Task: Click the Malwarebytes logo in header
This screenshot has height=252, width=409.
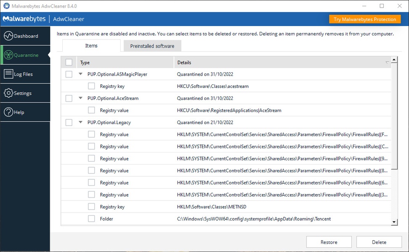Action: (x=24, y=19)
